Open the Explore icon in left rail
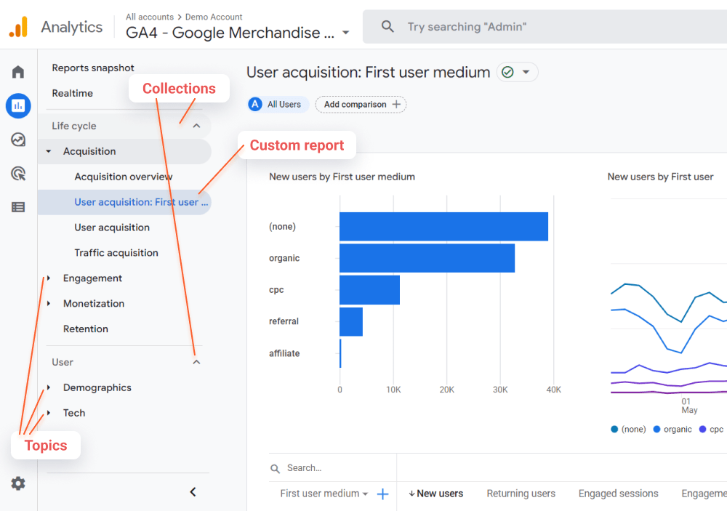Screen dimensions: 727x511 (18, 140)
